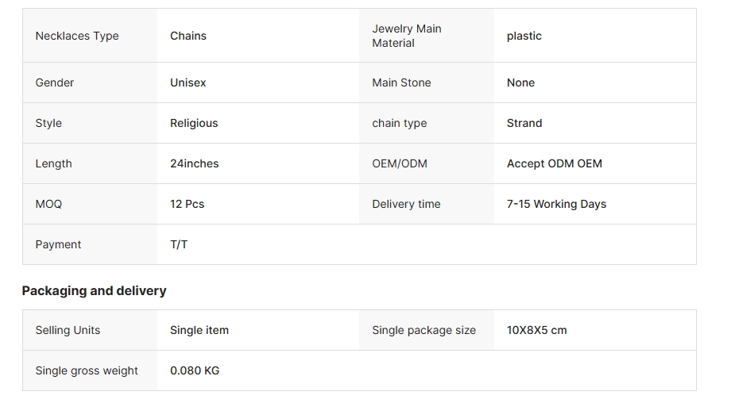Select the plastic material value
Image resolution: width=731 pixels, height=403 pixels.
[524, 36]
